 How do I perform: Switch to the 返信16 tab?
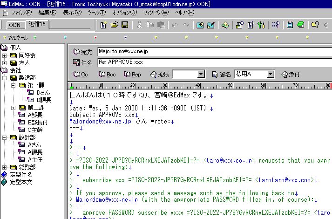(37, 24)
